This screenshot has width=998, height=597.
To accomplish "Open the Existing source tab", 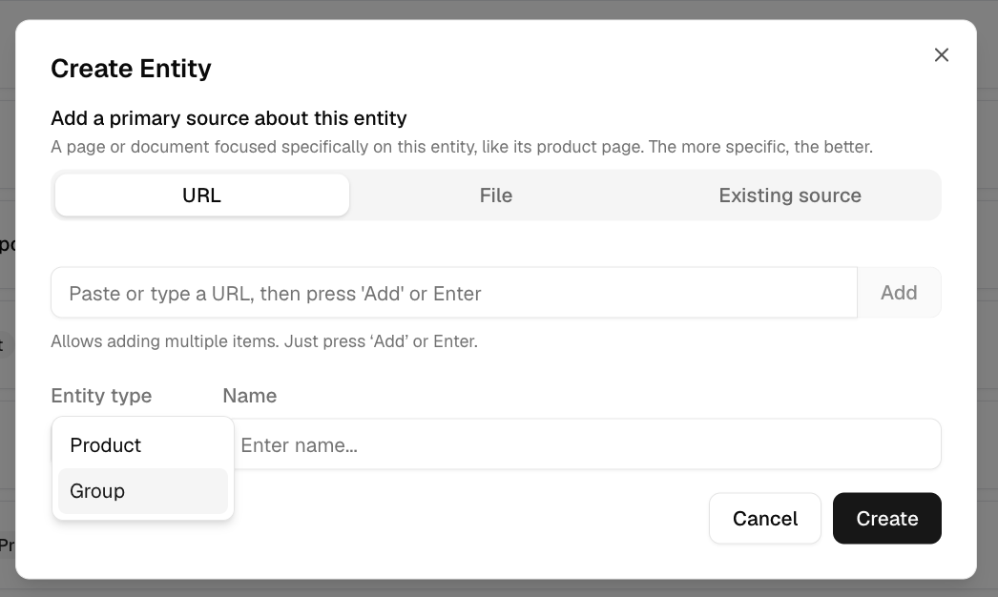I will pyautogui.click(x=790, y=196).
